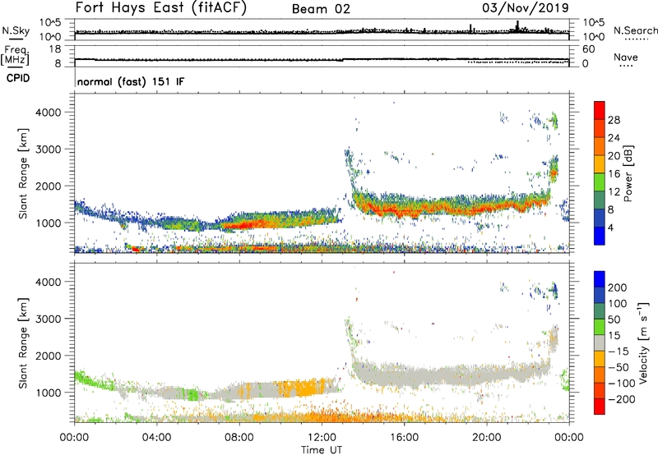Click 'Slant Range [km]' label of power panel
This screenshot has width=658, height=455.
[23, 173]
